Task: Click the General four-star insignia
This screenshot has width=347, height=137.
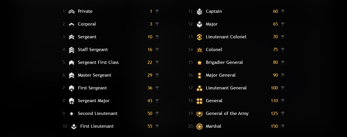Action: (199, 101)
